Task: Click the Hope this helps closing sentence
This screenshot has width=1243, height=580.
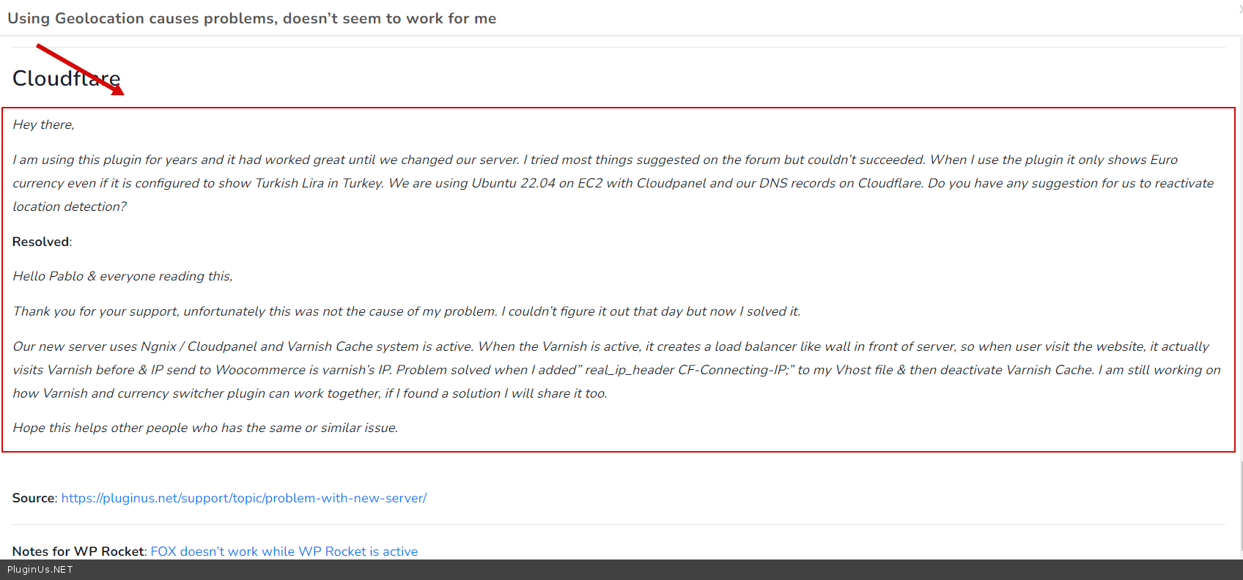Action: tap(205, 428)
